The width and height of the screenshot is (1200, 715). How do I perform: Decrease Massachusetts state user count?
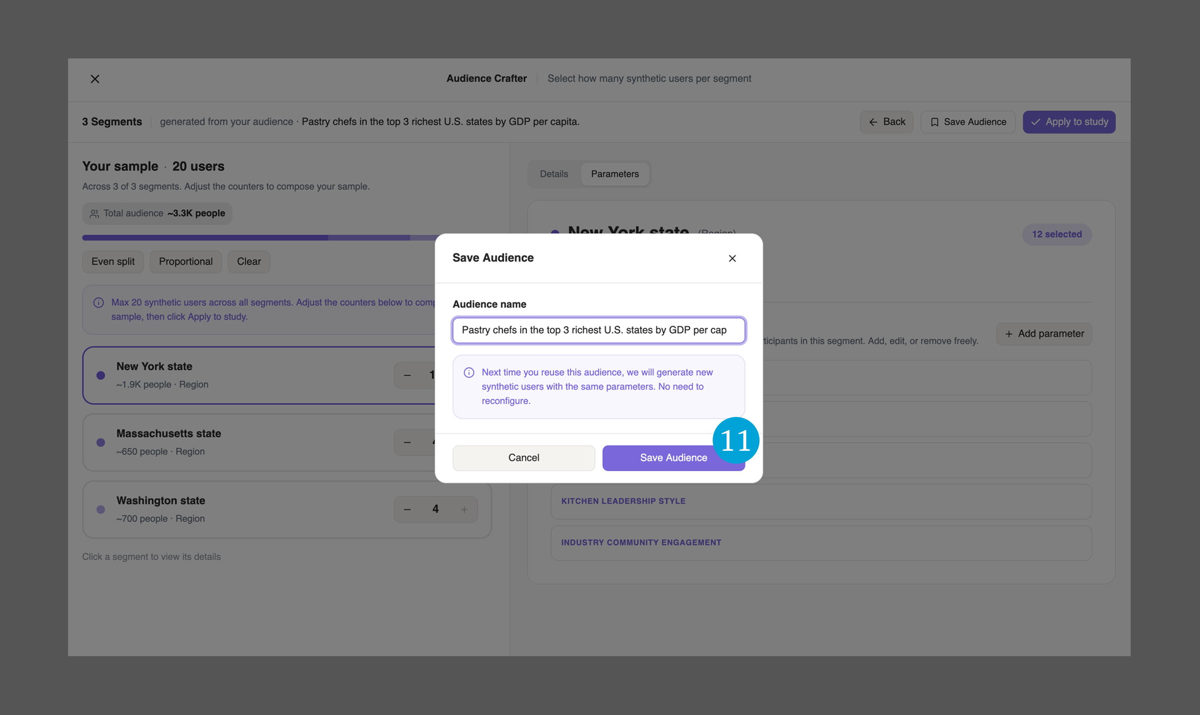click(407, 442)
